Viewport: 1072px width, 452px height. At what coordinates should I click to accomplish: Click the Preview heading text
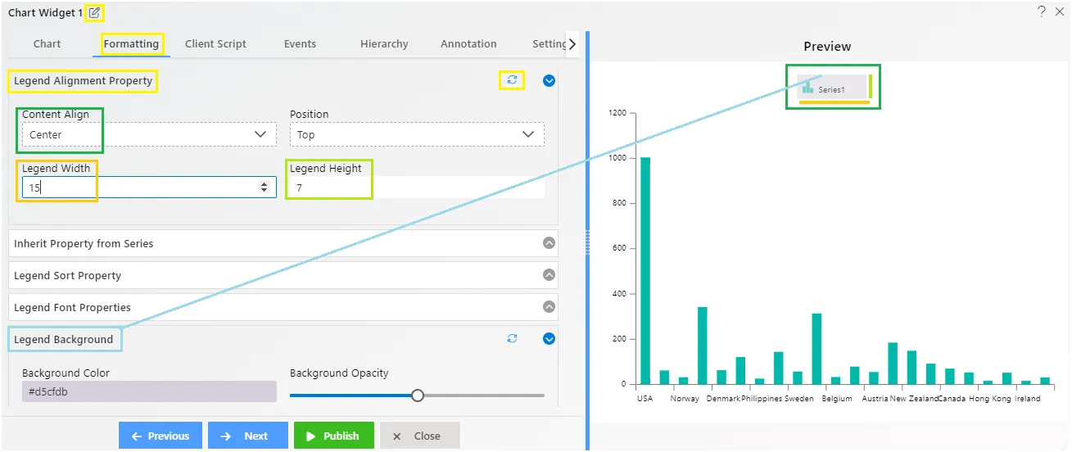(827, 47)
